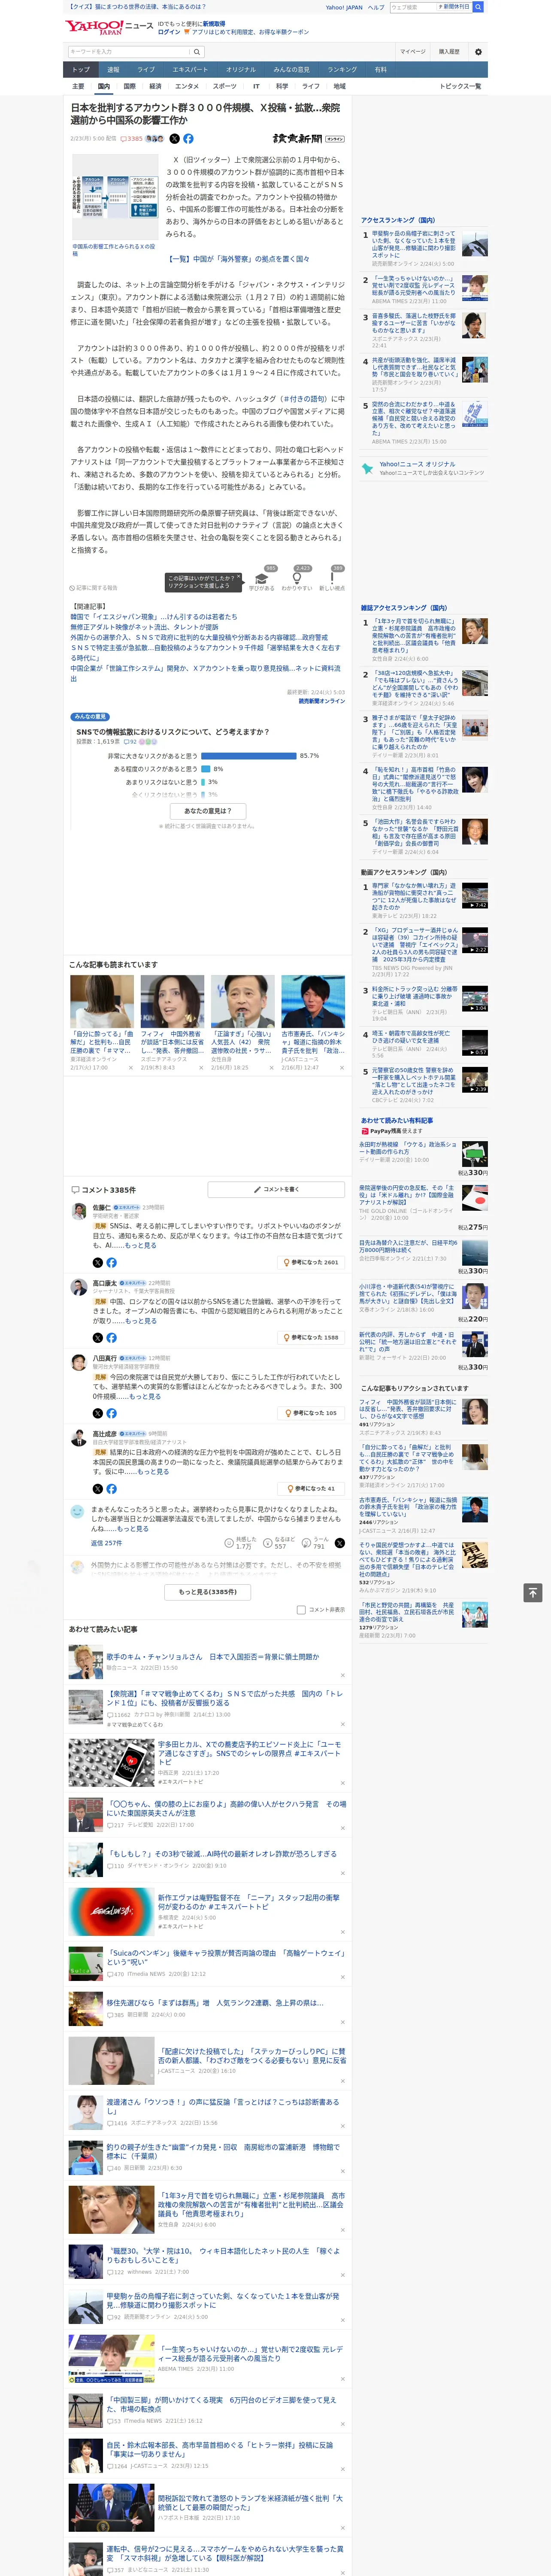Select the 速報 navigation tab
551x2576 pixels.
[x=113, y=70]
